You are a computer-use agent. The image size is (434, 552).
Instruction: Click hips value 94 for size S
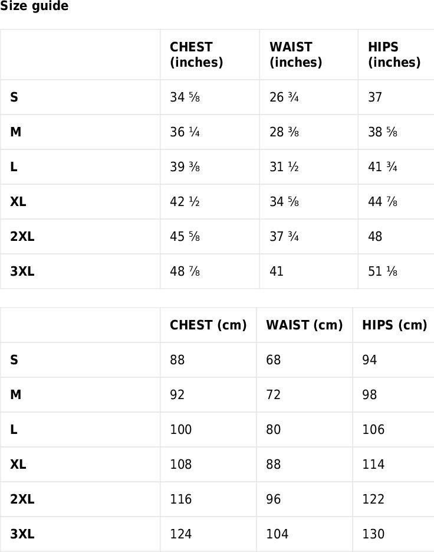[x=369, y=360]
